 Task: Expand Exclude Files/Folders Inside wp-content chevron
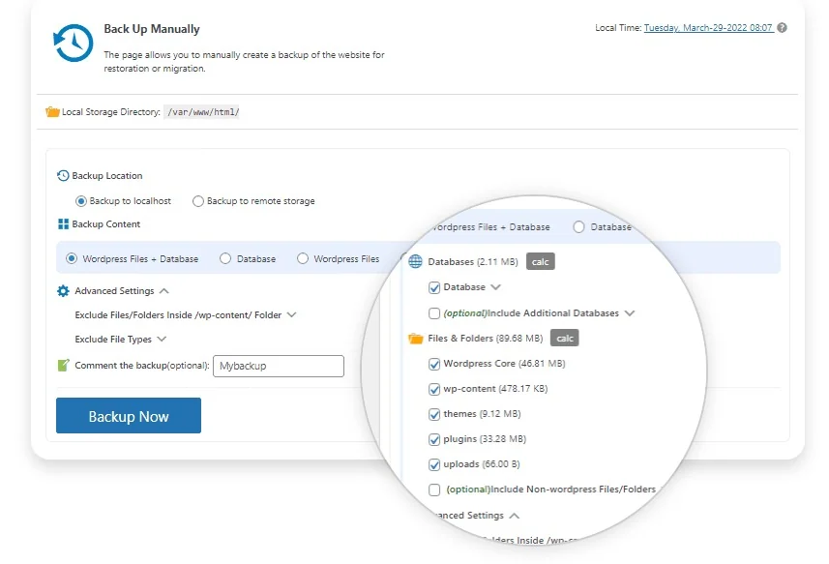point(291,314)
